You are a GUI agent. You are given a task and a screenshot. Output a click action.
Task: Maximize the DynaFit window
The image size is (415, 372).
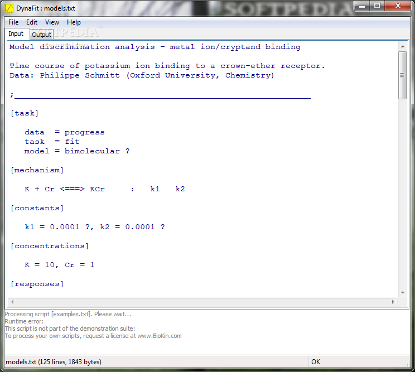[377, 6]
